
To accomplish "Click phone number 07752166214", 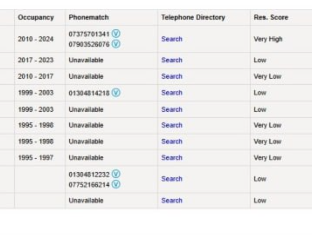I will [89, 185].
